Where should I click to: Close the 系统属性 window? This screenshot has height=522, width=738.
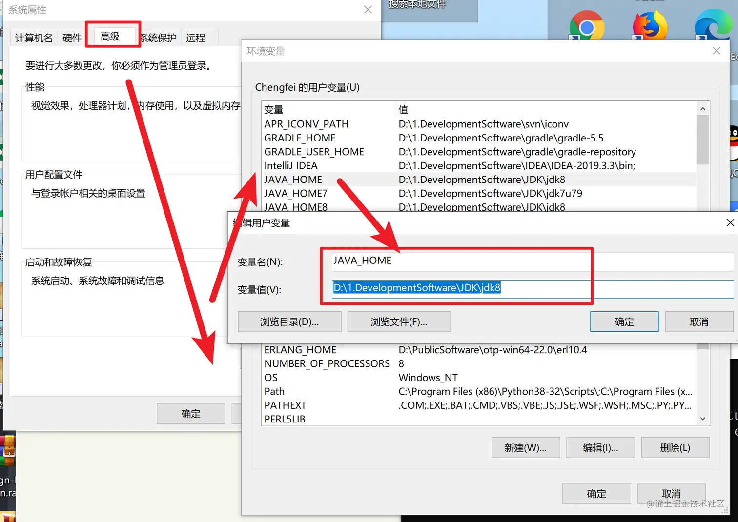(368, 10)
